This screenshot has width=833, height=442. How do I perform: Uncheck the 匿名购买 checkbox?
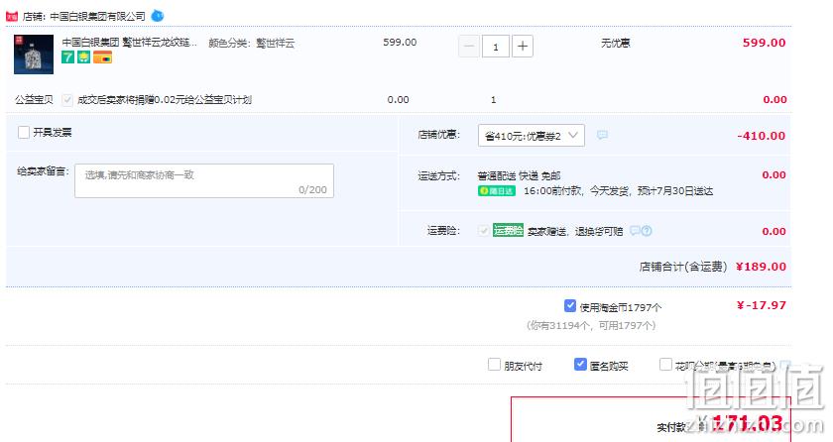click(580, 364)
